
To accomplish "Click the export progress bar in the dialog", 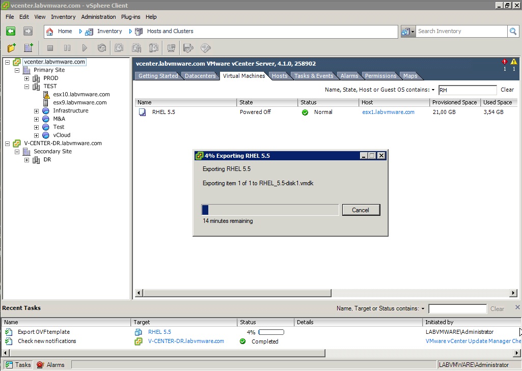I will click(x=270, y=210).
